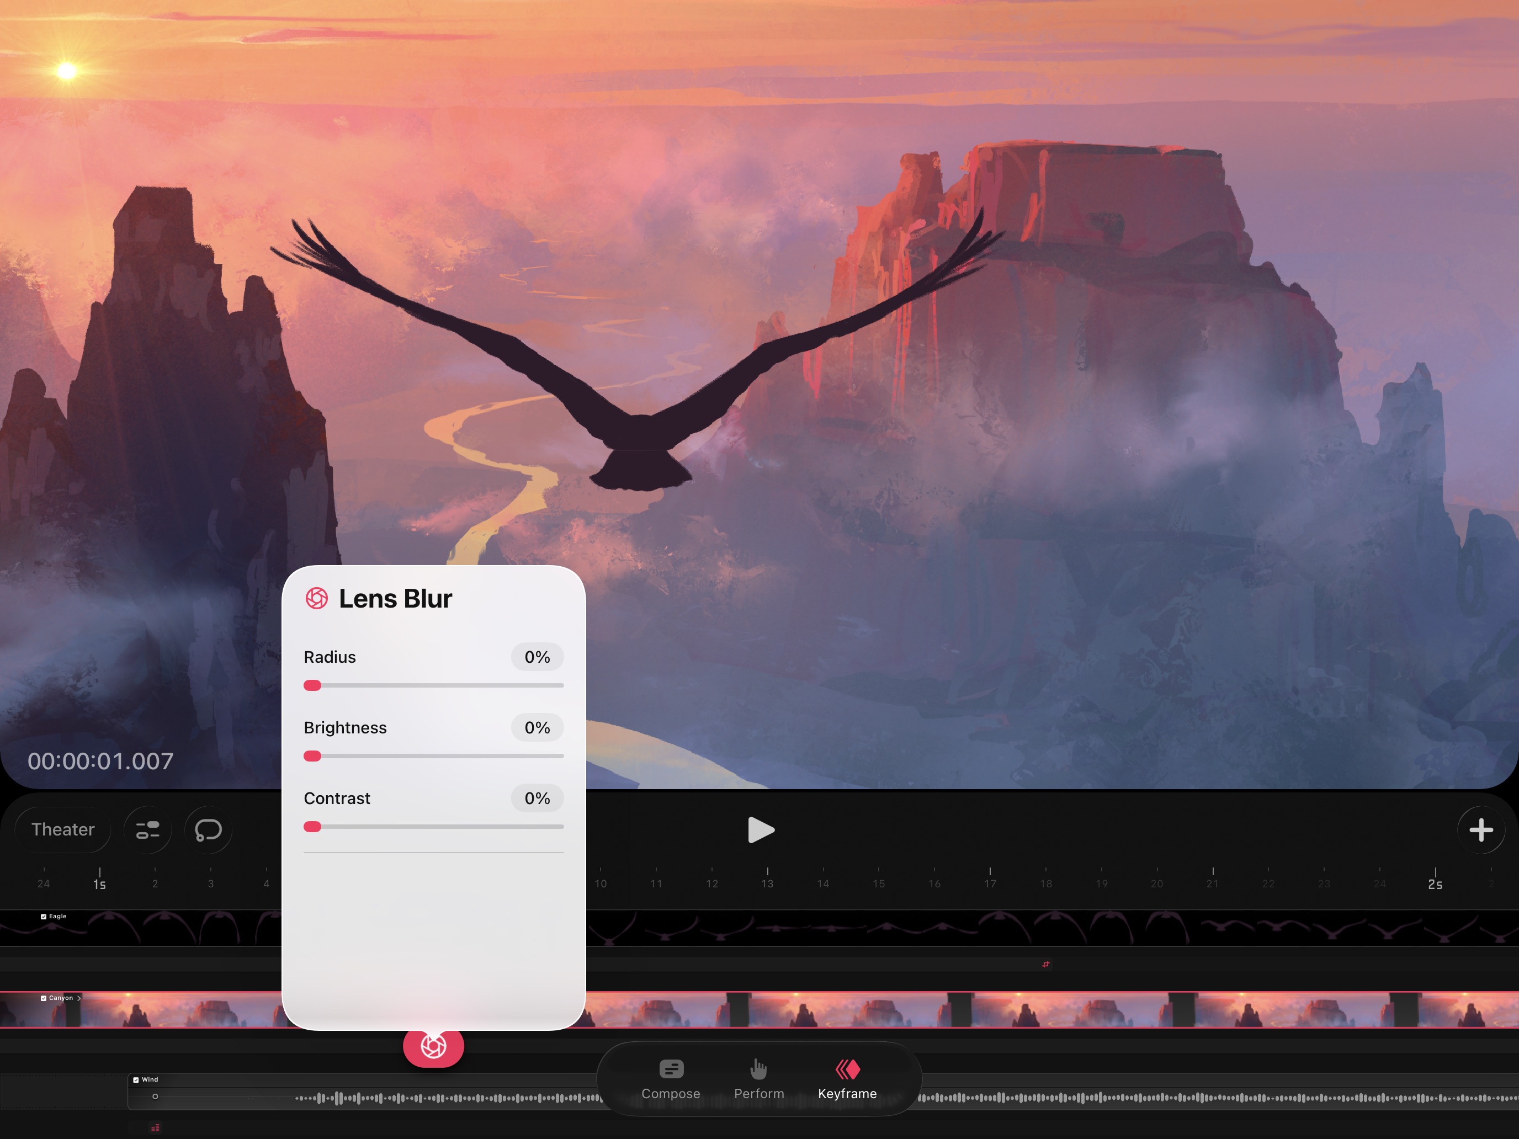Select the Keyframe mode tab
Viewport: 1519px width, 1139px height.
pos(847,1079)
